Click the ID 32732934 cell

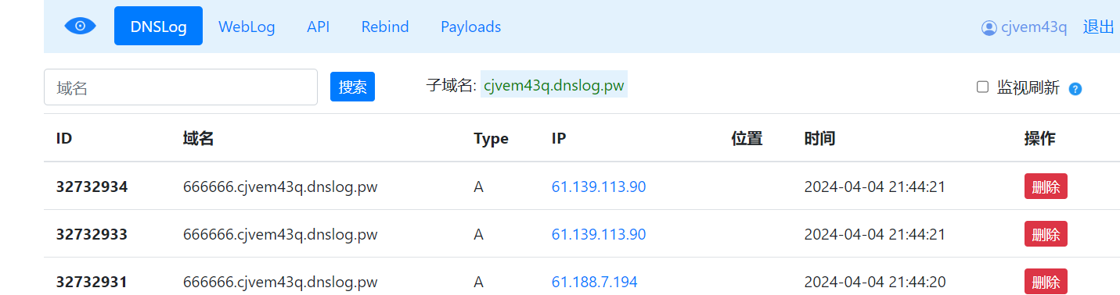[92, 187]
